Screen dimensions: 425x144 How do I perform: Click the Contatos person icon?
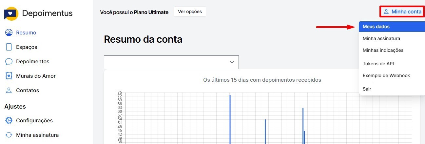click(9, 90)
